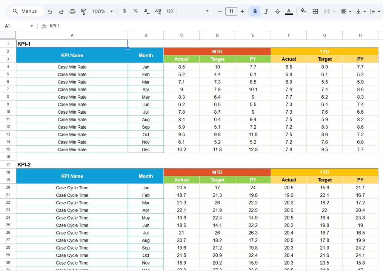Expand the Name box dropdown arrow
The image size is (383, 271).
point(32,26)
